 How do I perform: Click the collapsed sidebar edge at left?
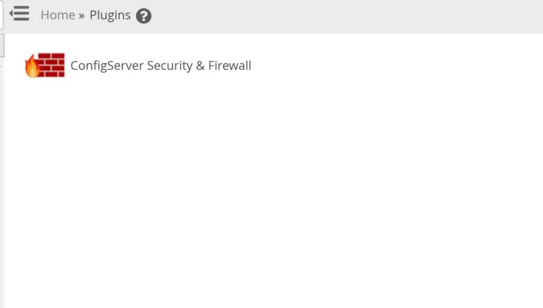pyautogui.click(x=2, y=45)
